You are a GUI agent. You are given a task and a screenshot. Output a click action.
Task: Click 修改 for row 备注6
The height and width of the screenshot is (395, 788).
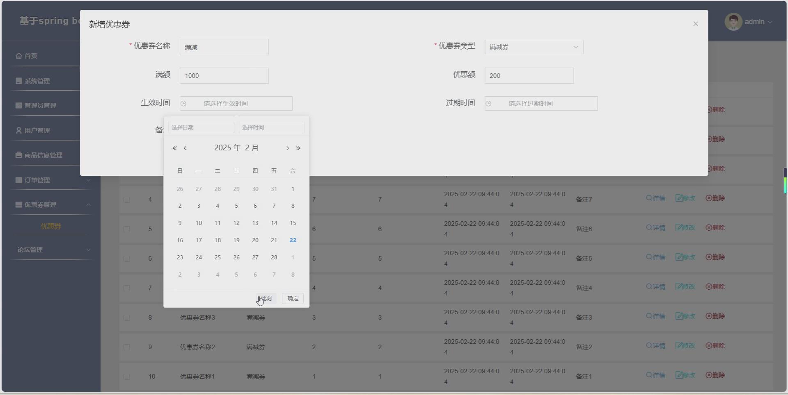685,228
